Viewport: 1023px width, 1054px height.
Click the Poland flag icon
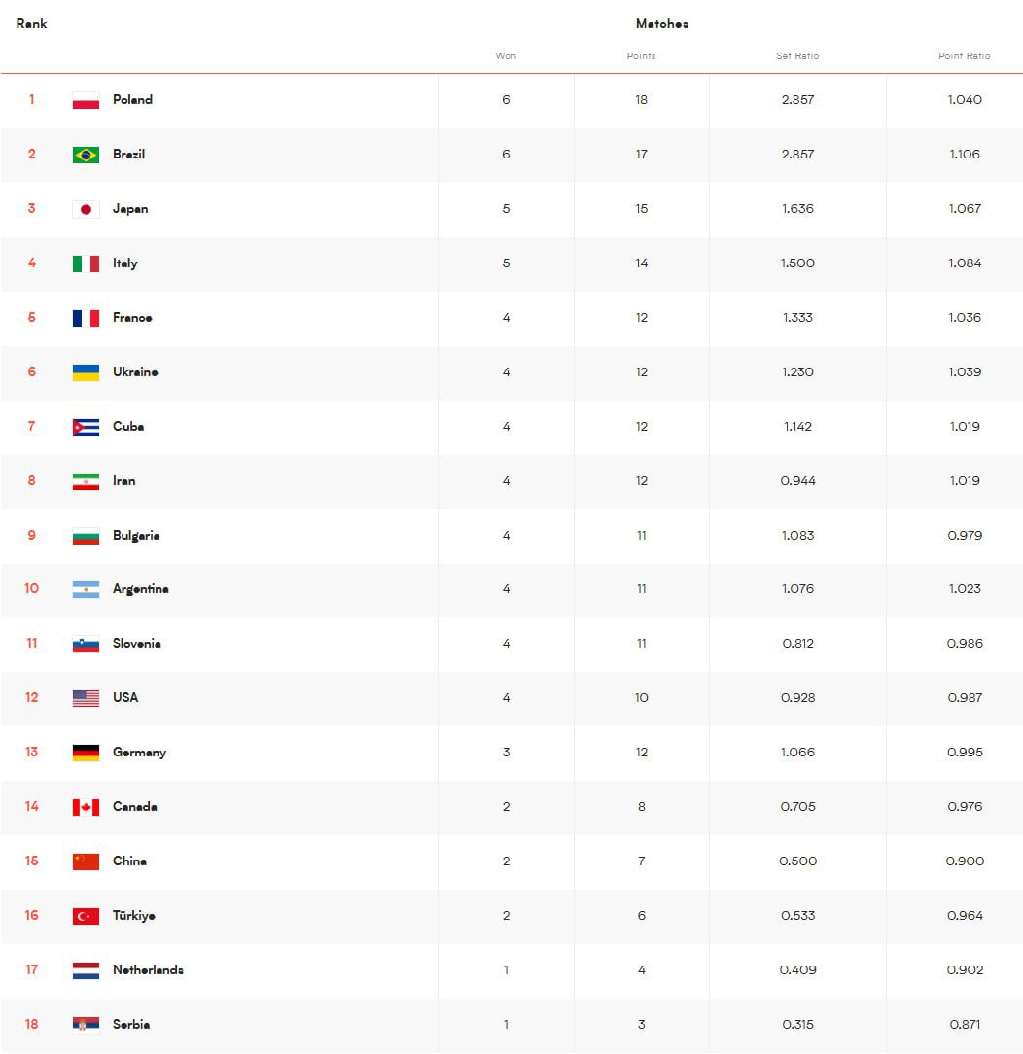[86, 100]
